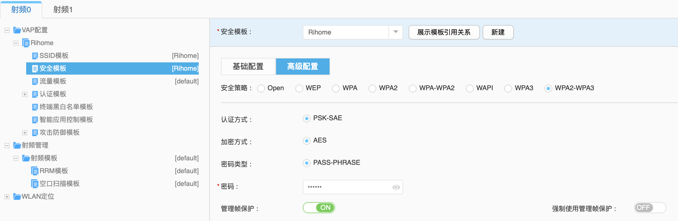Enable the 强制使用管理帧保护 switch
Screen dimensions: 678x221
point(650,208)
